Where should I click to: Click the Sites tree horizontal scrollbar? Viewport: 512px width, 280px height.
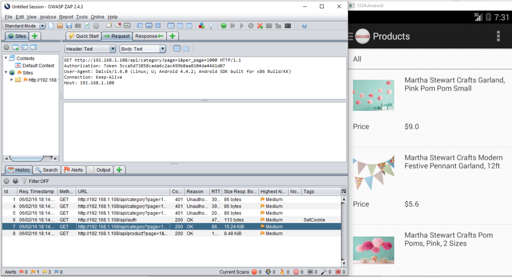31,159
